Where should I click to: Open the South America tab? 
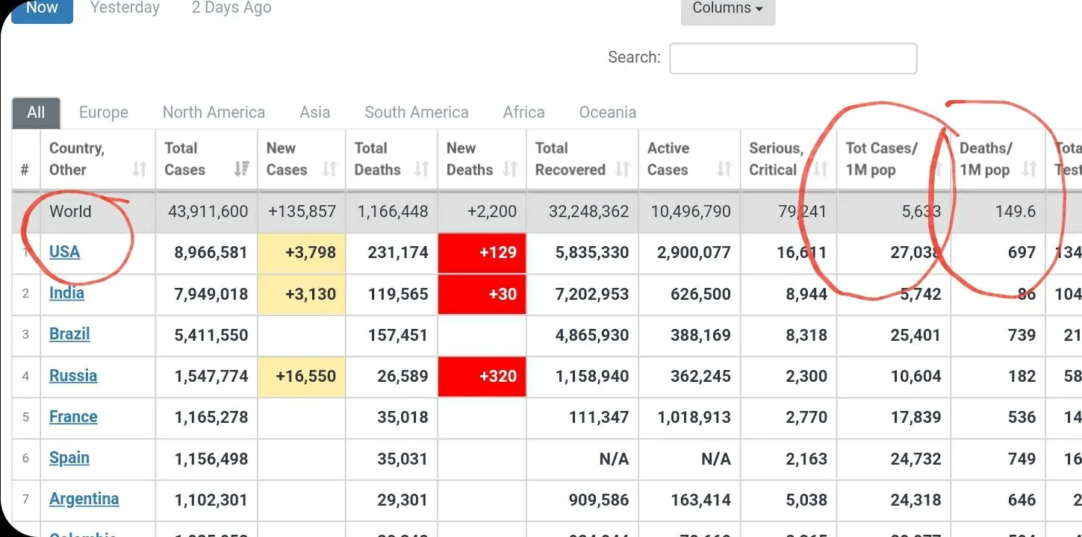pyautogui.click(x=417, y=113)
